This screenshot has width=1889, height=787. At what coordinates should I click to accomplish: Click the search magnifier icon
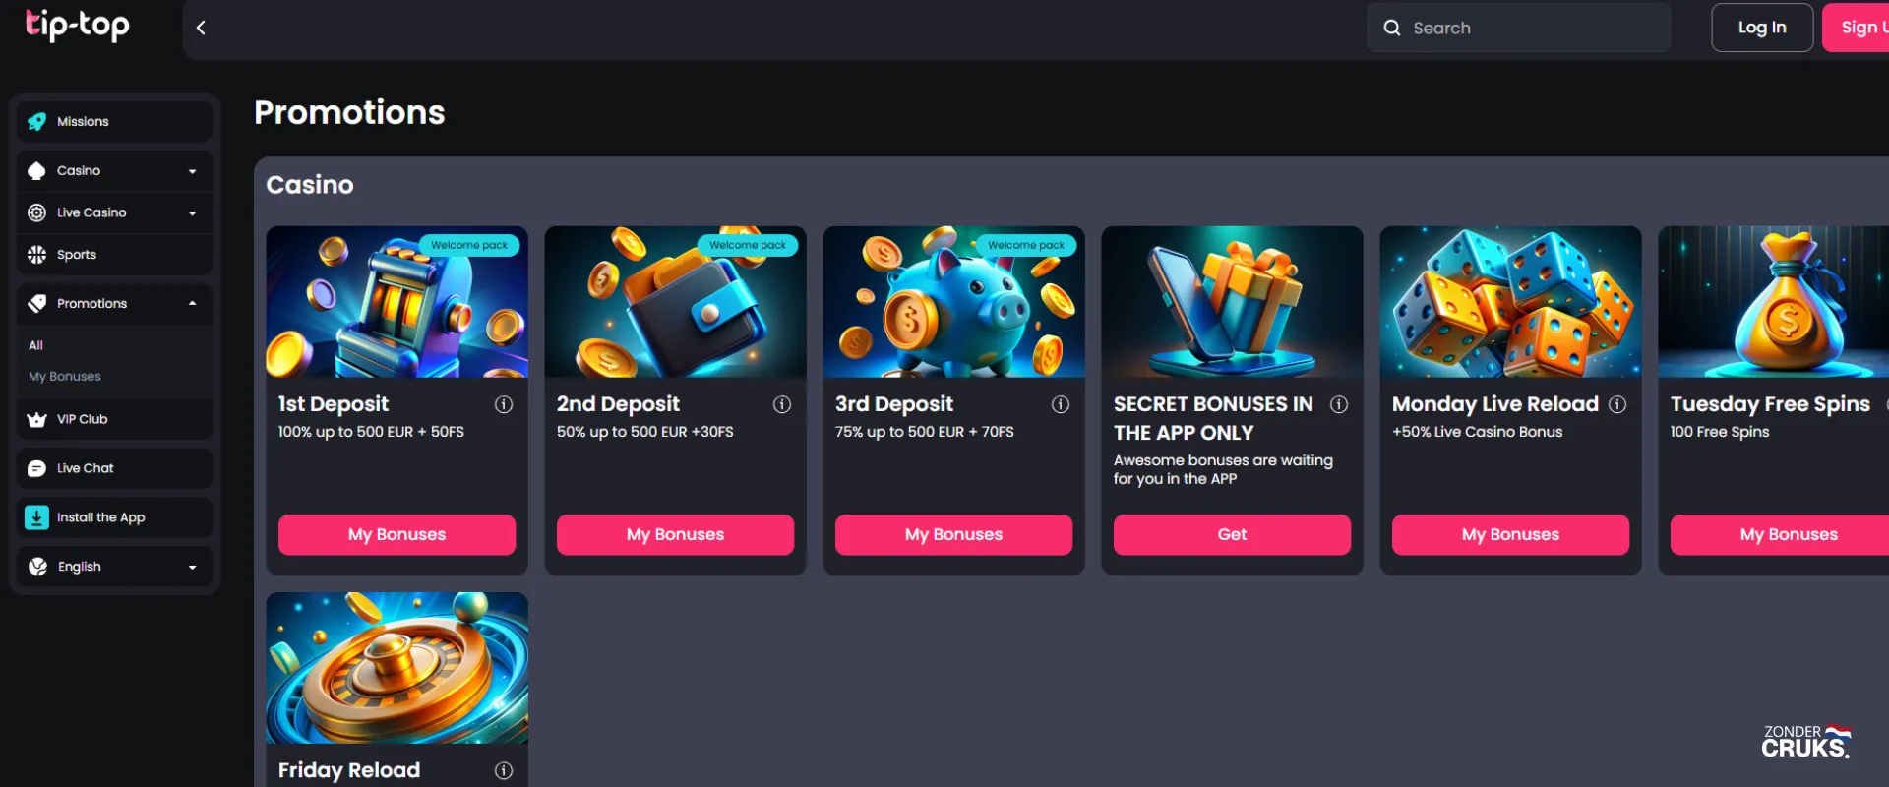1391,28
